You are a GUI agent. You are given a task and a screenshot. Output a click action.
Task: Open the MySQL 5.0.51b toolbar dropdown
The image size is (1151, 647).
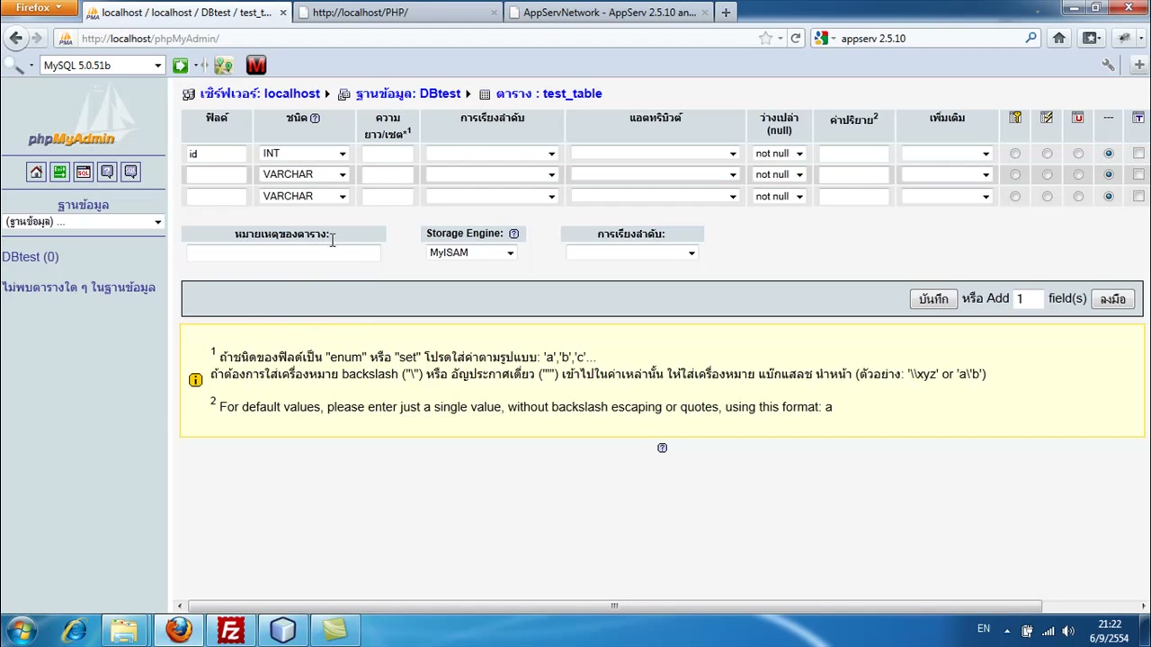[103, 66]
